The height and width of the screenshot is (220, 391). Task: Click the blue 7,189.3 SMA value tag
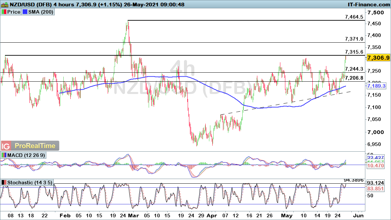point(376,86)
